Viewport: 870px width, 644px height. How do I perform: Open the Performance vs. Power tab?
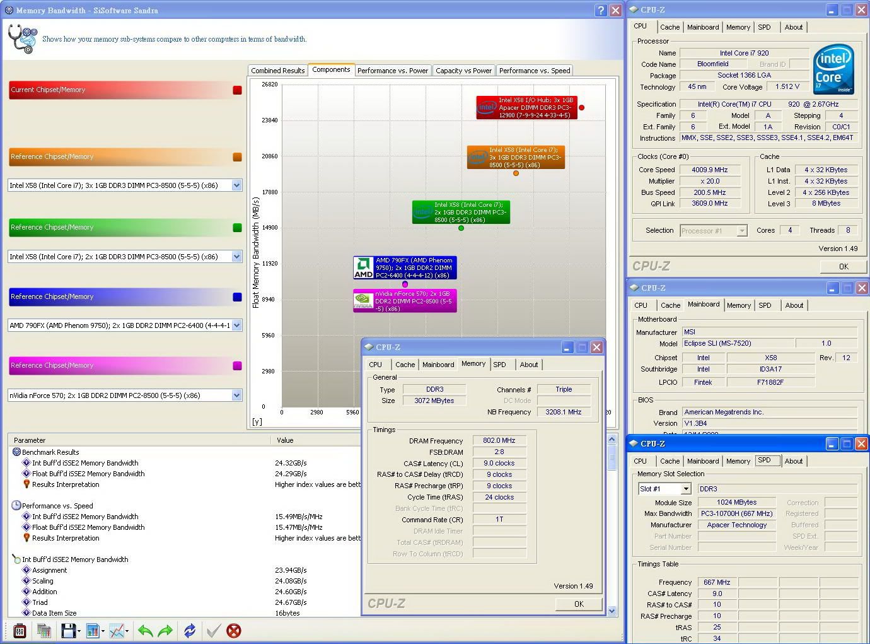click(393, 71)
